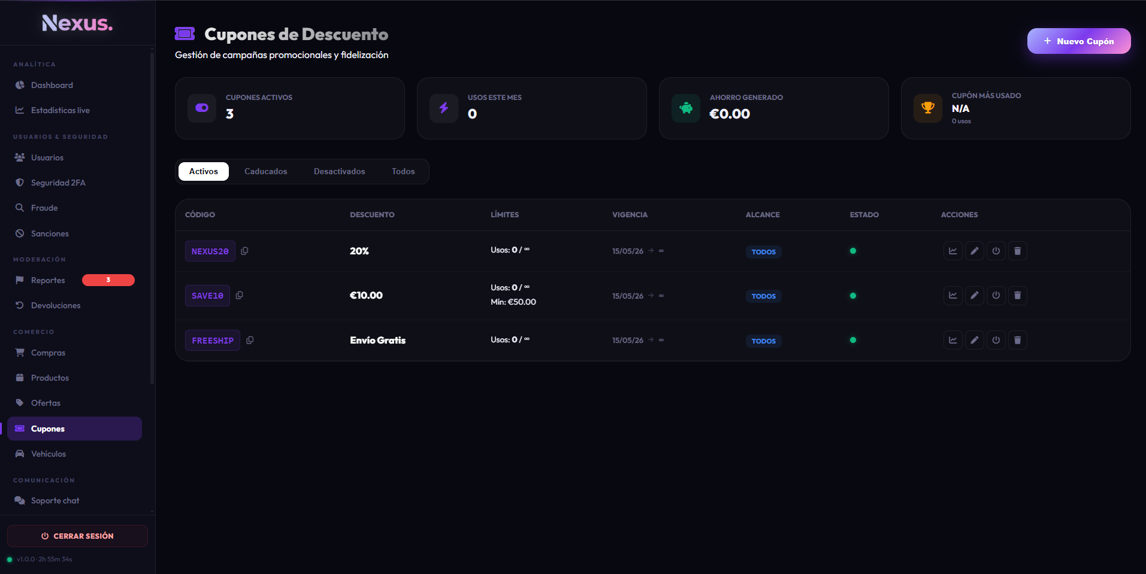View statistics chart for NEXUS20 coupon
Image resolution: width=1146 pixels, height=574 pixels.
click(x=953, y=251)
